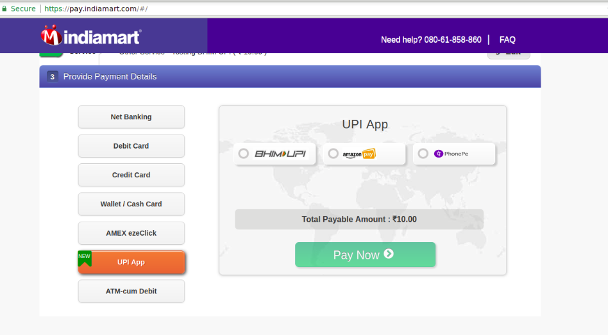Viewport: 608px width, 335px height.
Task: Open the FAQ link
Action: pos(507,40)
